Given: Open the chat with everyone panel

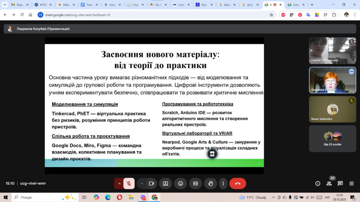Looking at the screenshot, I should [x=340, y=183].
